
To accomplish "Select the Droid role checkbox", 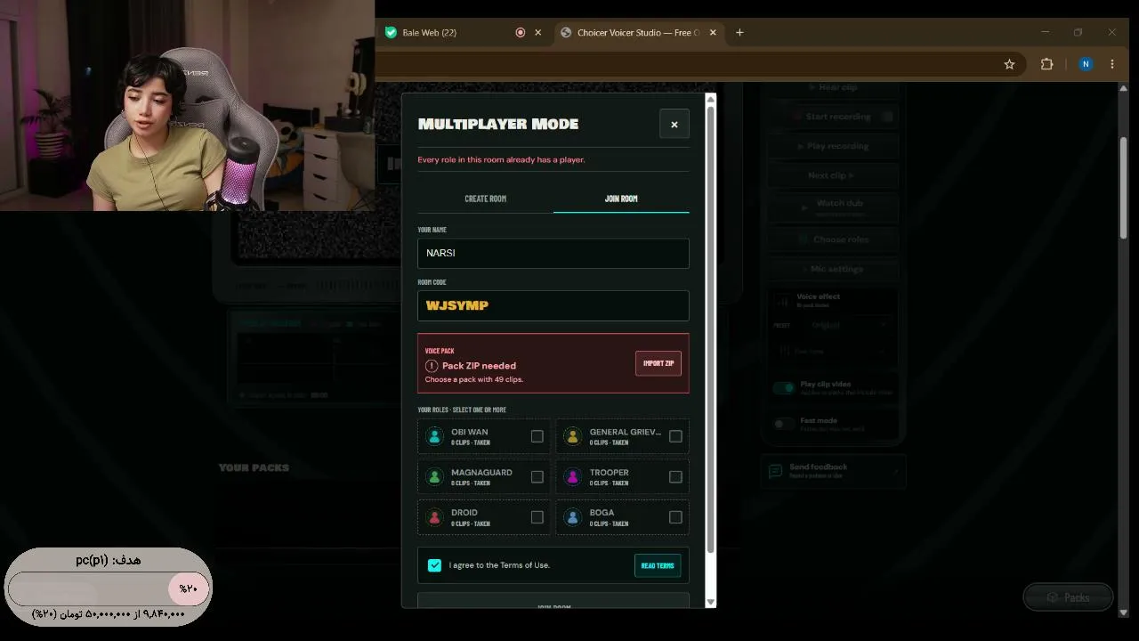I will point(537,517).
